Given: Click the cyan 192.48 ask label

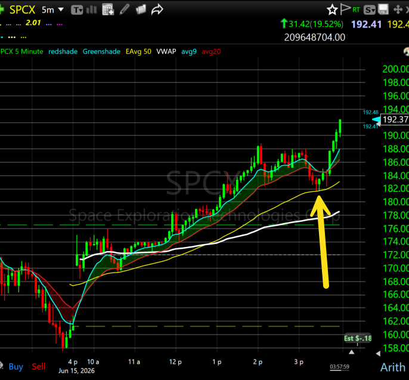Looking at the screenshot, I should (371, 112).
